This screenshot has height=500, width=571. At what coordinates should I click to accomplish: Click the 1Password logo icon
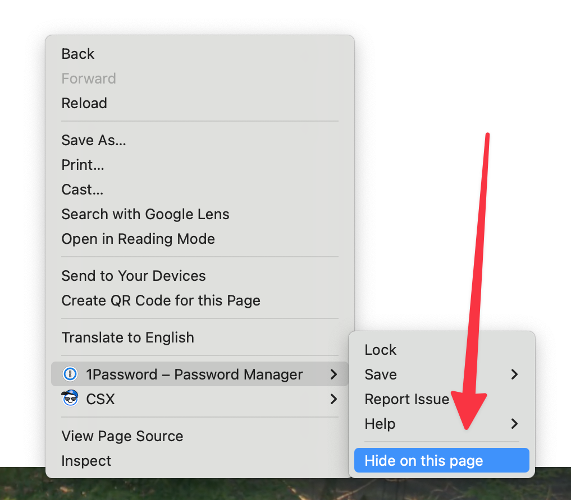[x=70, y=374]
